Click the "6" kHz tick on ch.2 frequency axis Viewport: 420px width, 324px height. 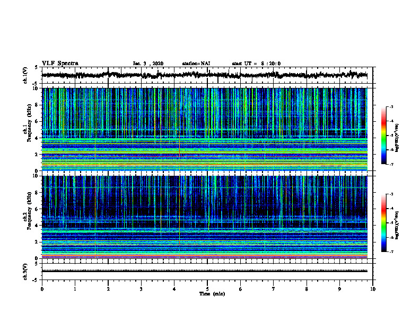pyautogui.click(x=37, y=209)
